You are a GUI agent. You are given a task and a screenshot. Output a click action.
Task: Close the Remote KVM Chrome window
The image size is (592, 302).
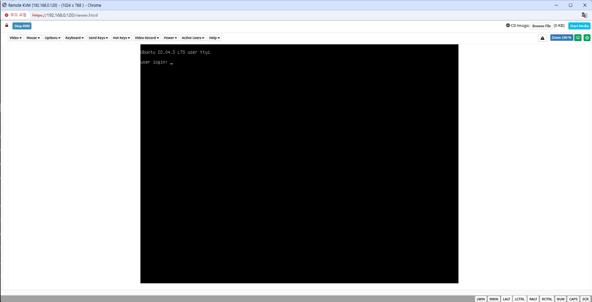click(585, 5)
